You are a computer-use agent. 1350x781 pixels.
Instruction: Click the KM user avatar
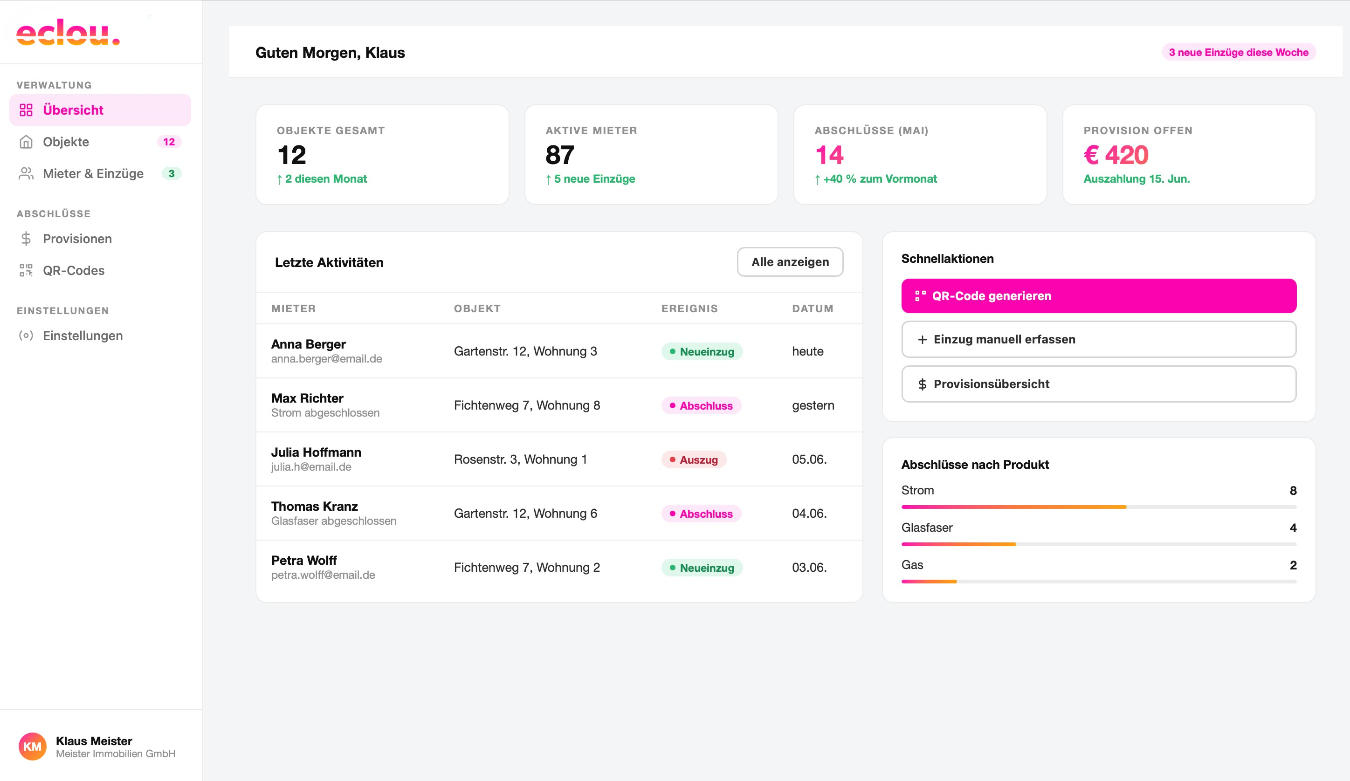(33, 747)
